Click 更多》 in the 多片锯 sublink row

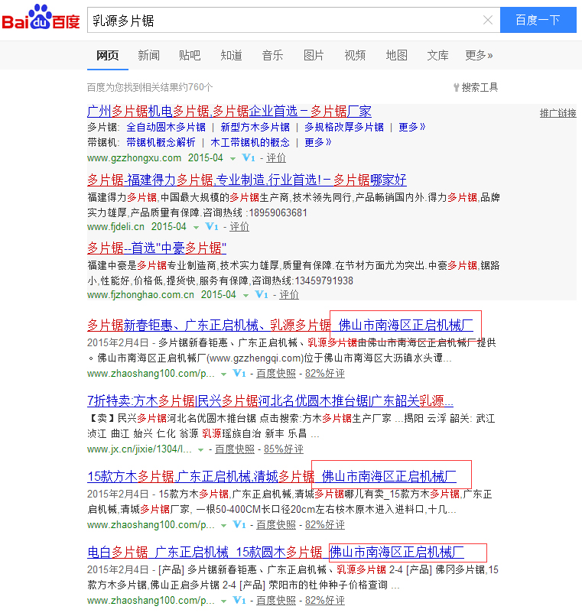click(x=411, y=128)
